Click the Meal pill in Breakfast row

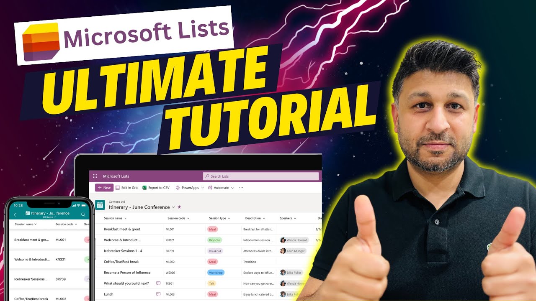click(x=212, y=229)
